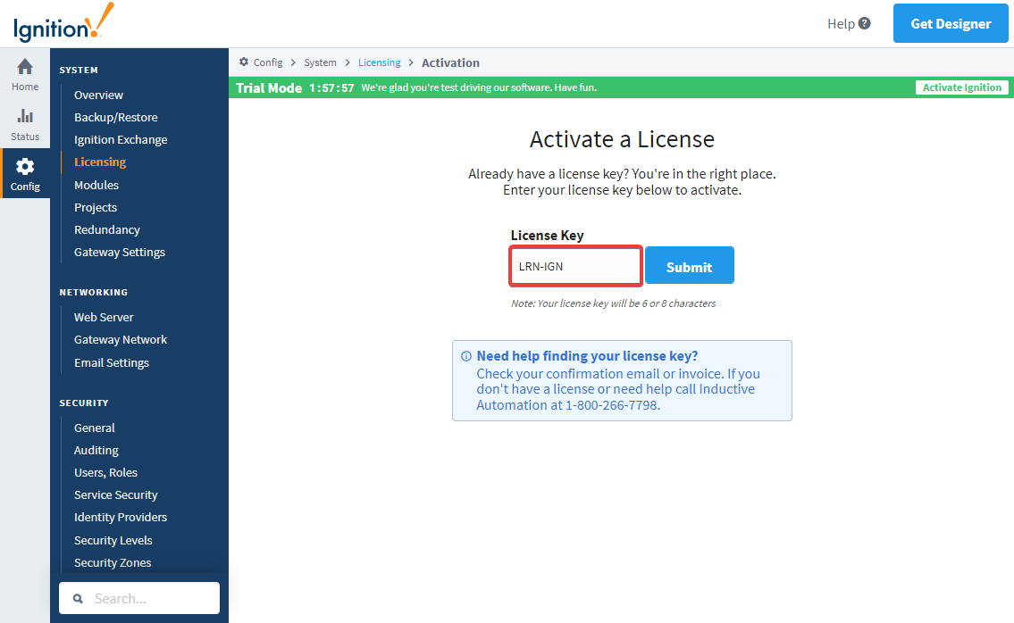Click the Activate Ignition button

click(961, 87)
